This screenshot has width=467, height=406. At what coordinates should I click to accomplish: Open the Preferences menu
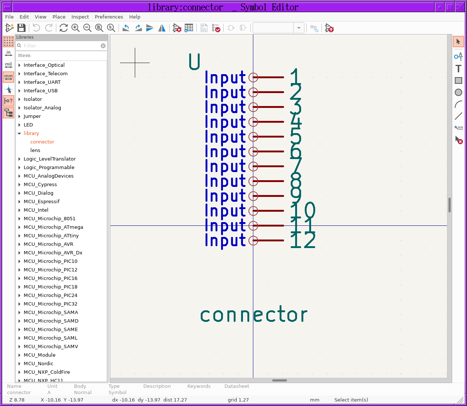click(109, 17)
